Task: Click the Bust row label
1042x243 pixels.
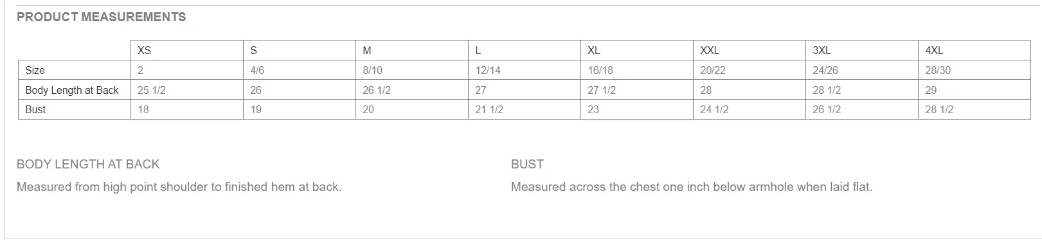Action: click(x=74, y=109)
